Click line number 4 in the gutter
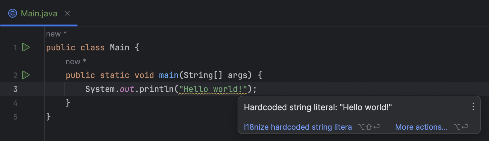This screenshot has height=141, width=489. pyautogui.click(x=15, y=103)
